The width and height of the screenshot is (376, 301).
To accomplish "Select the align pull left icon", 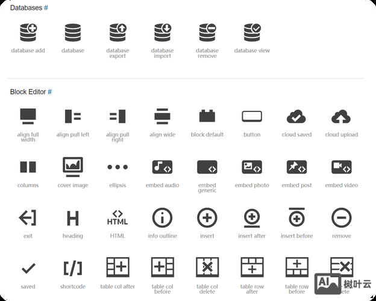I will (x=73, y=116).
